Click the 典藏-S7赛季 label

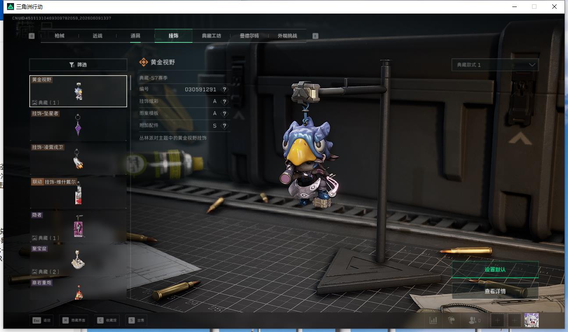[153, 78]
